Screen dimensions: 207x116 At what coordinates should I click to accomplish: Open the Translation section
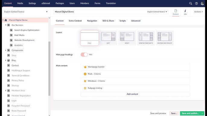tap(111, 3)
